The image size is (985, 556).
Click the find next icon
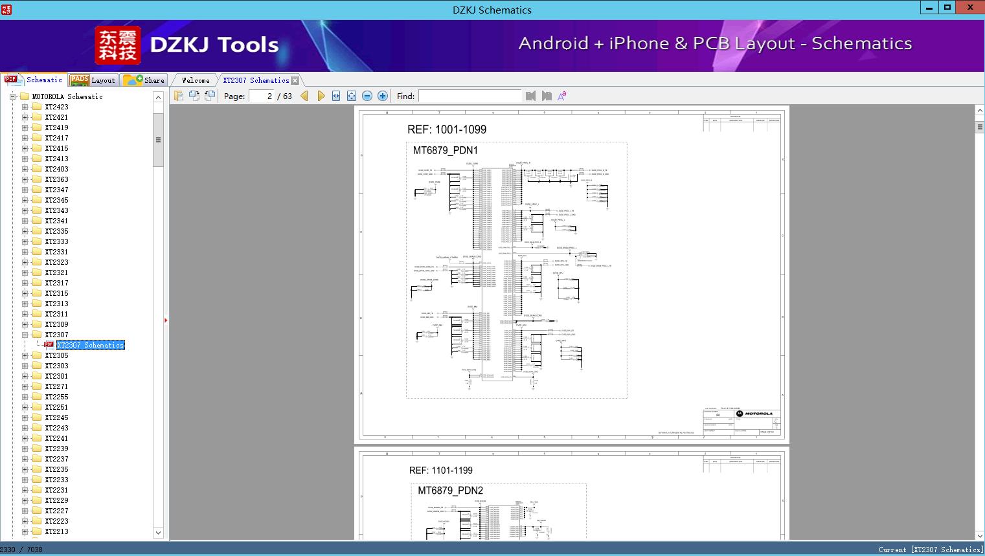coord(547,96)
